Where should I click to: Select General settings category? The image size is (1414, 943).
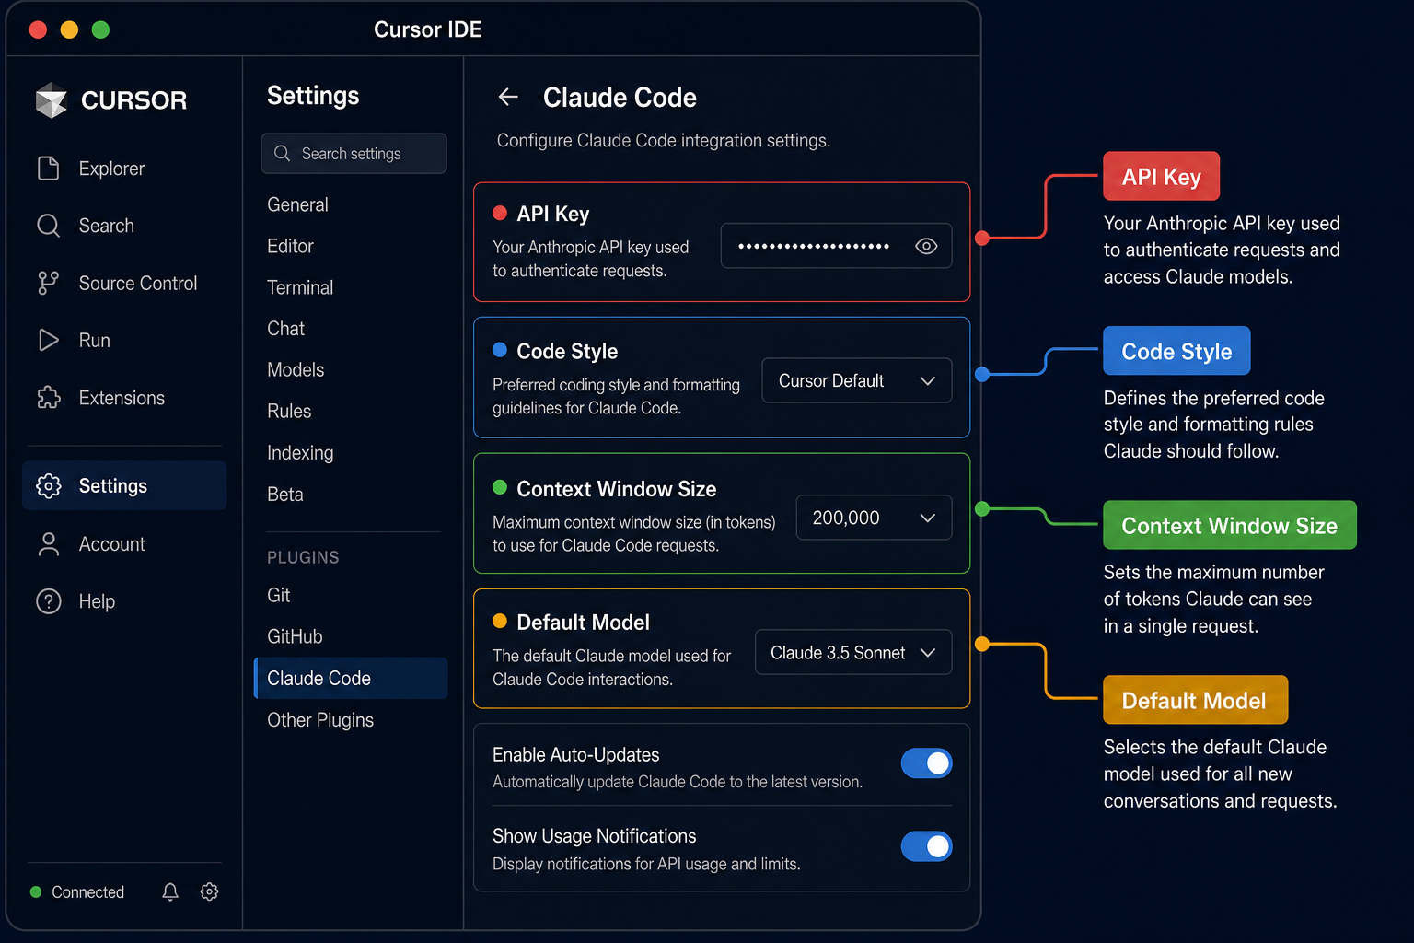coord(297,204)
